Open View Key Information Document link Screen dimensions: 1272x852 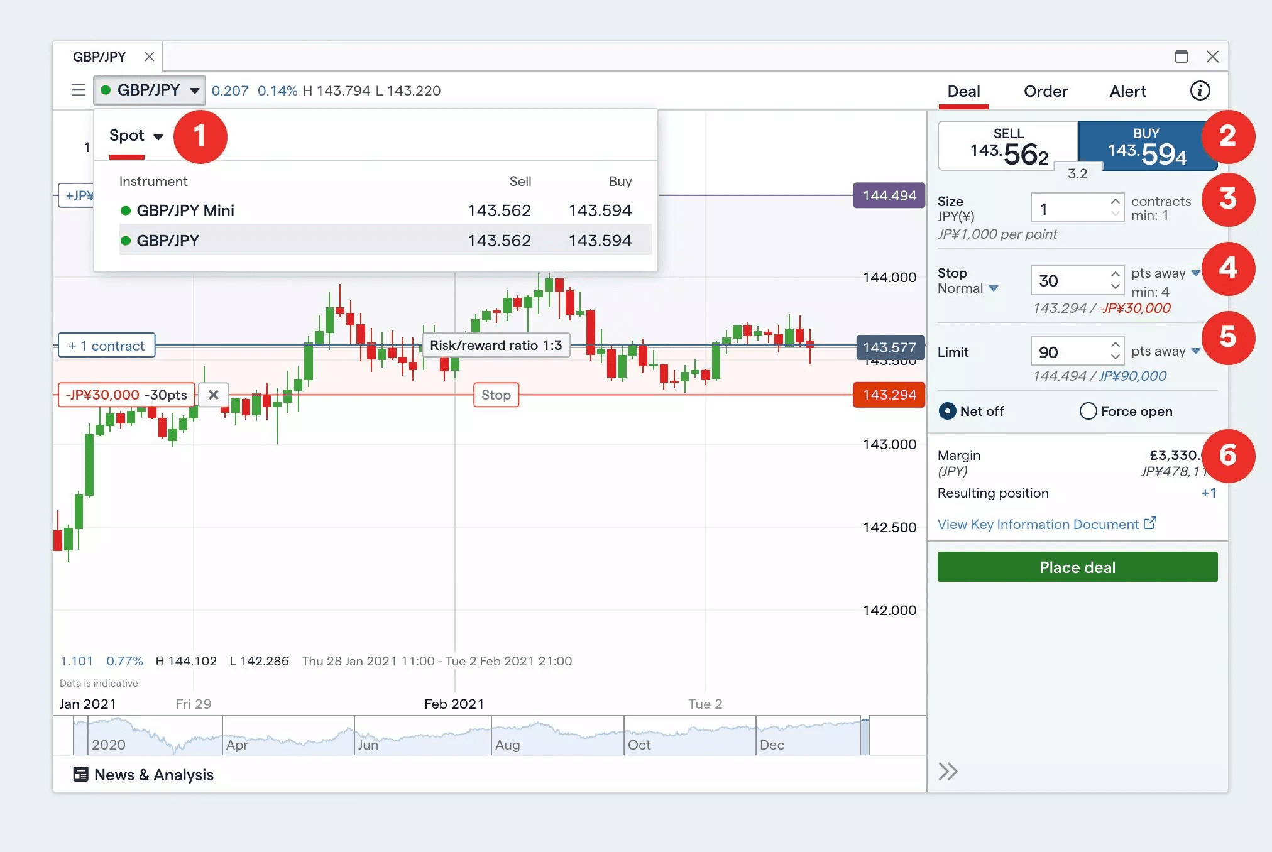click(1038, 524)
